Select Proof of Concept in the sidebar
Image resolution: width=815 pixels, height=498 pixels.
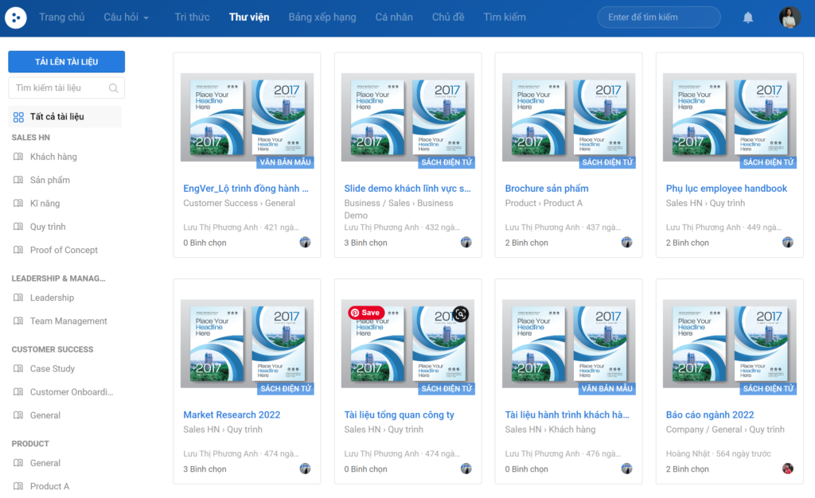pyautogui.click(x=64, y=251)
